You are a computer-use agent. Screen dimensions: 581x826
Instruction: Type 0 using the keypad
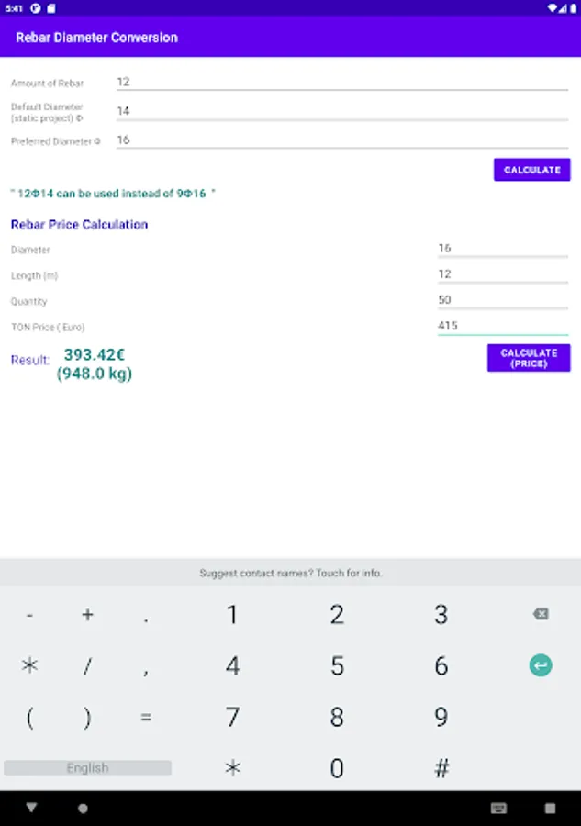click(x=337, y=768)
